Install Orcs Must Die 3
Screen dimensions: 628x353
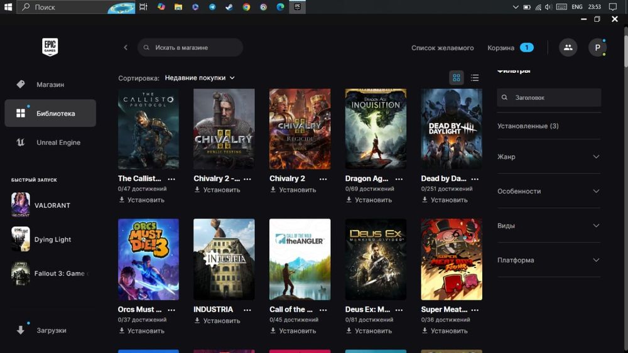(x=142, y=330)
